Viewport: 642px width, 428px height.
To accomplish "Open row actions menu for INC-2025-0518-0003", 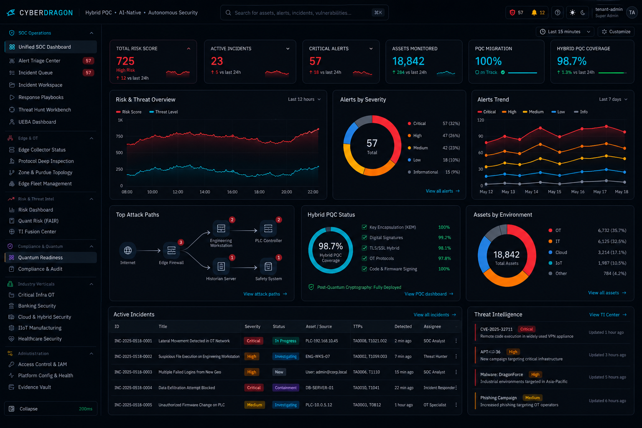I will 456,372.
